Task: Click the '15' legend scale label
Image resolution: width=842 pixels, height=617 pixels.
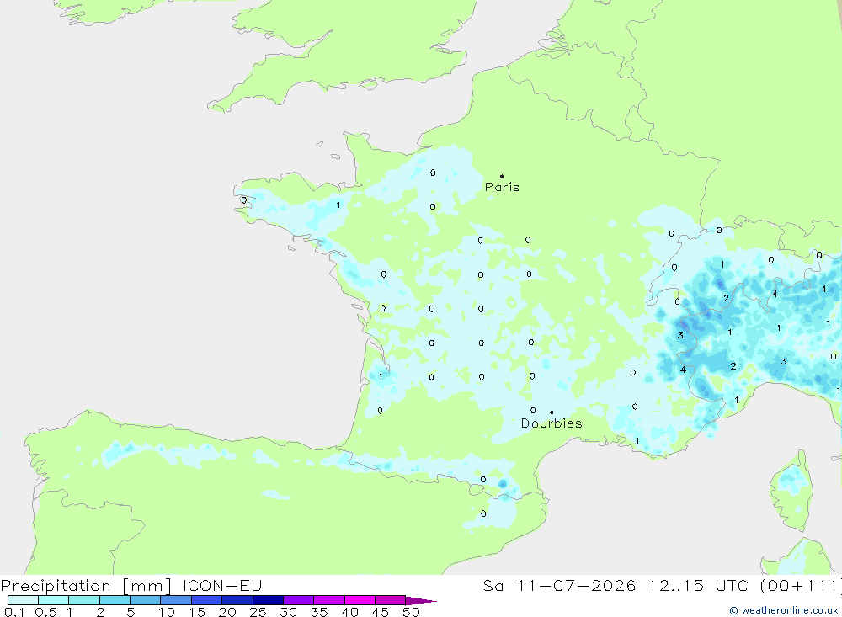Action: tap(197, 612)
